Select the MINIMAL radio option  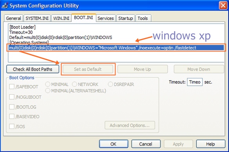48,84
